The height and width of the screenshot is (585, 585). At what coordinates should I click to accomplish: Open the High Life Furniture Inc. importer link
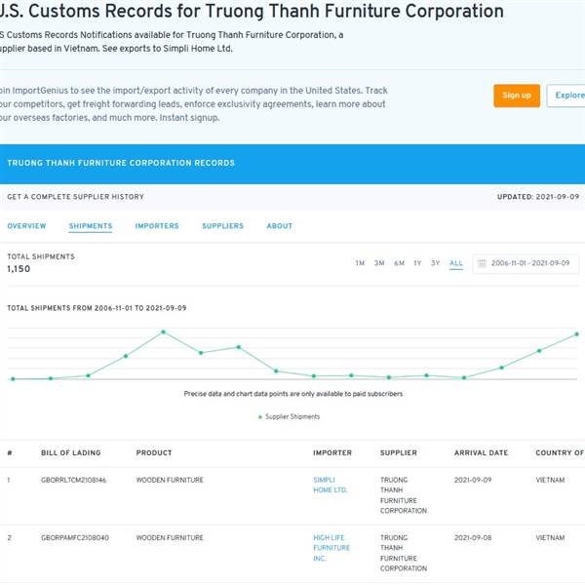pos(331,548)
